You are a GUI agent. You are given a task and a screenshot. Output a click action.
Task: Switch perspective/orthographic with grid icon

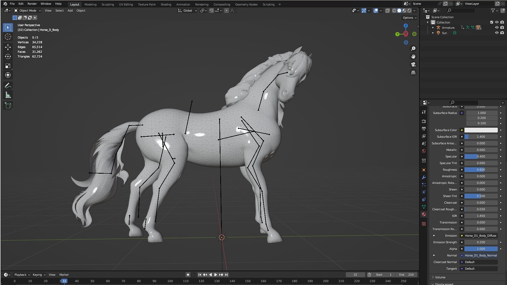pyautogui.click(x=413, y=72)
